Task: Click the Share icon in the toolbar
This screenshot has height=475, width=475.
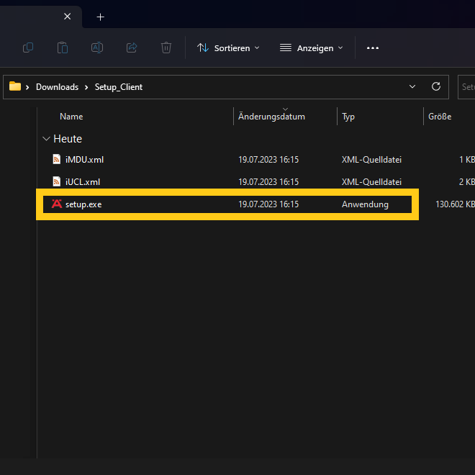Action: pos(132,47)
